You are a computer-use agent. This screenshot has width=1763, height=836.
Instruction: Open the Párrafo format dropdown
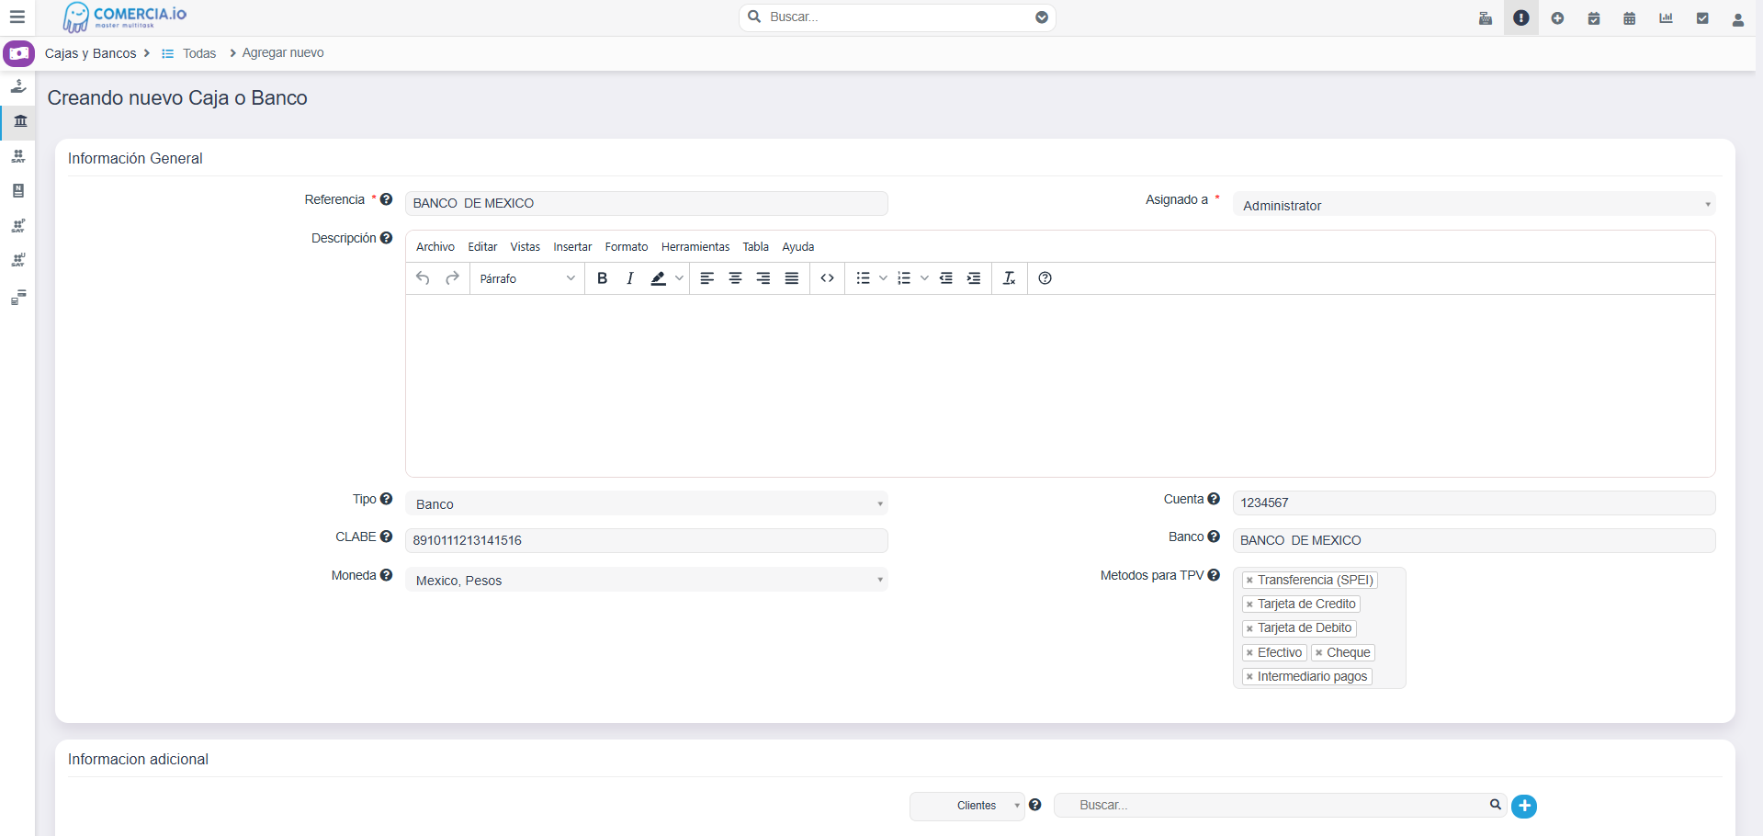[x=527, y=278]
